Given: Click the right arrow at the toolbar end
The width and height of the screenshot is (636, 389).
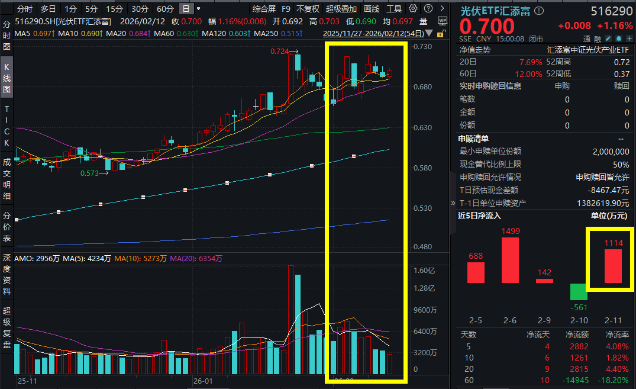Looking at the screenshot, I should point(441,8).
